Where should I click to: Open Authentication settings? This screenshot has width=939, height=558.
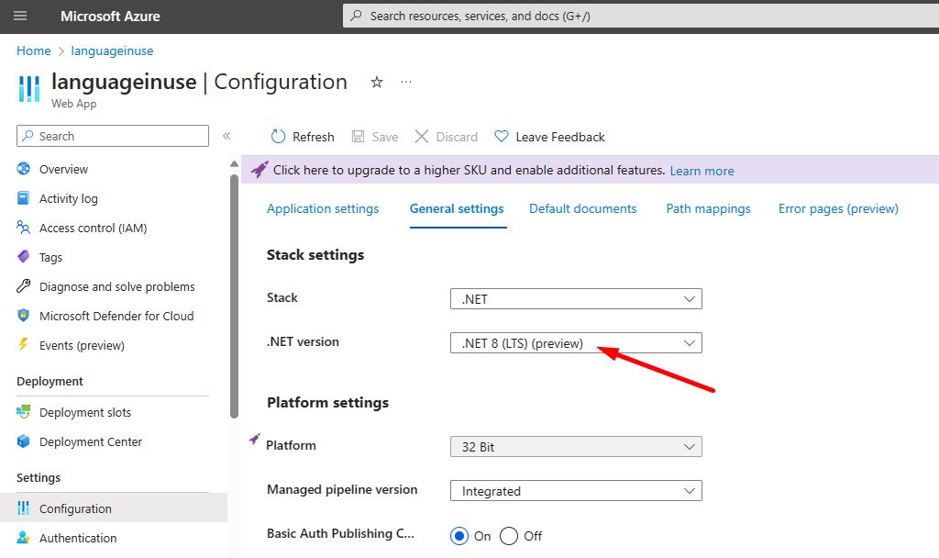click(78, 538)
